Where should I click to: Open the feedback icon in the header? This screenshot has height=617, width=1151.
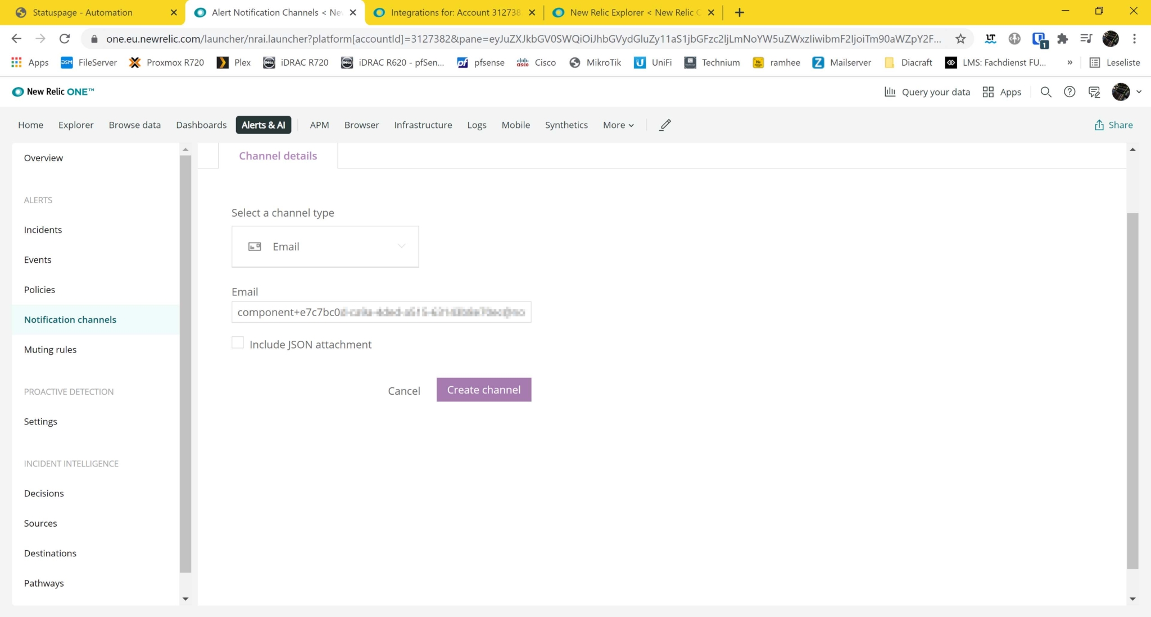[x=1094, y=92]
